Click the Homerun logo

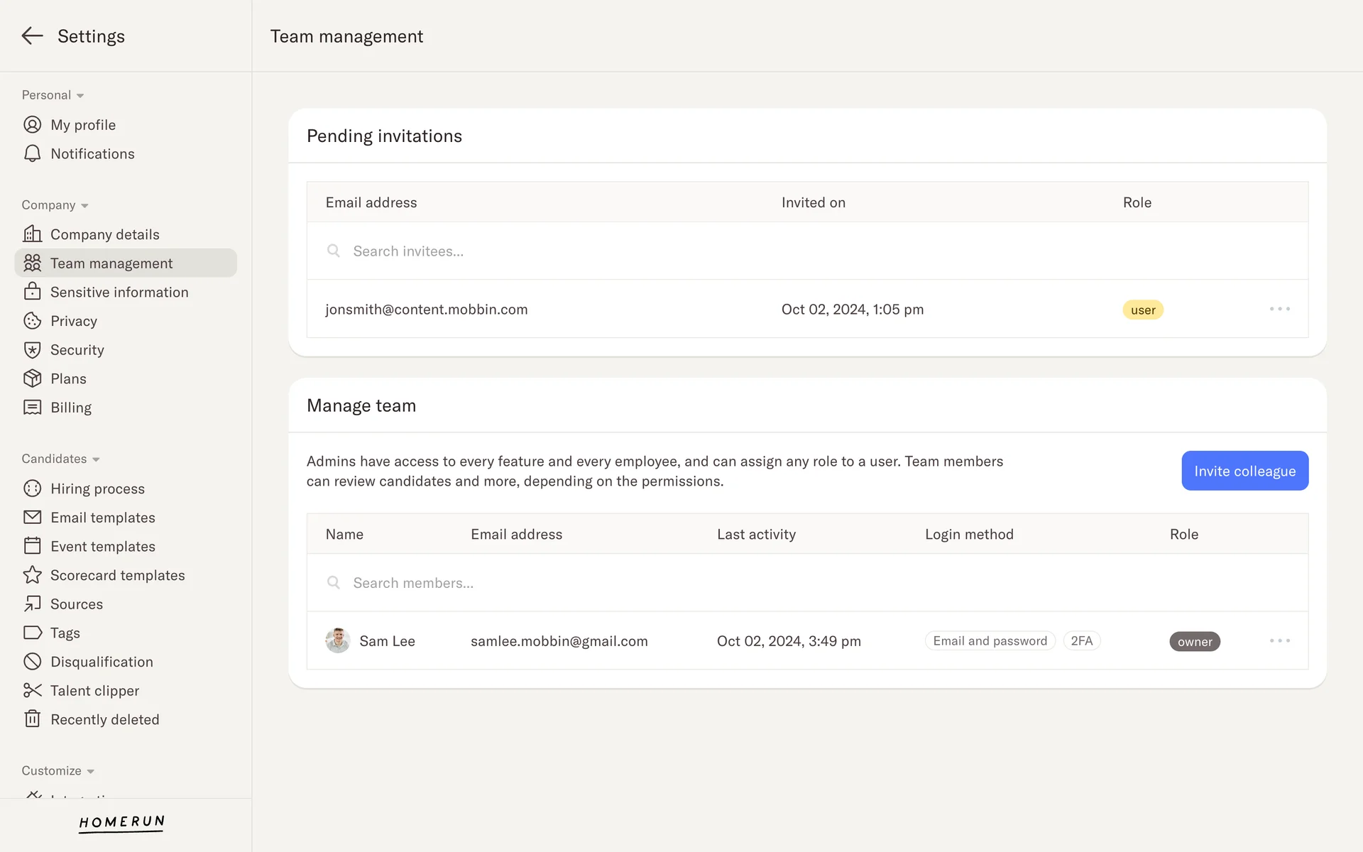(x=121, y=822)
